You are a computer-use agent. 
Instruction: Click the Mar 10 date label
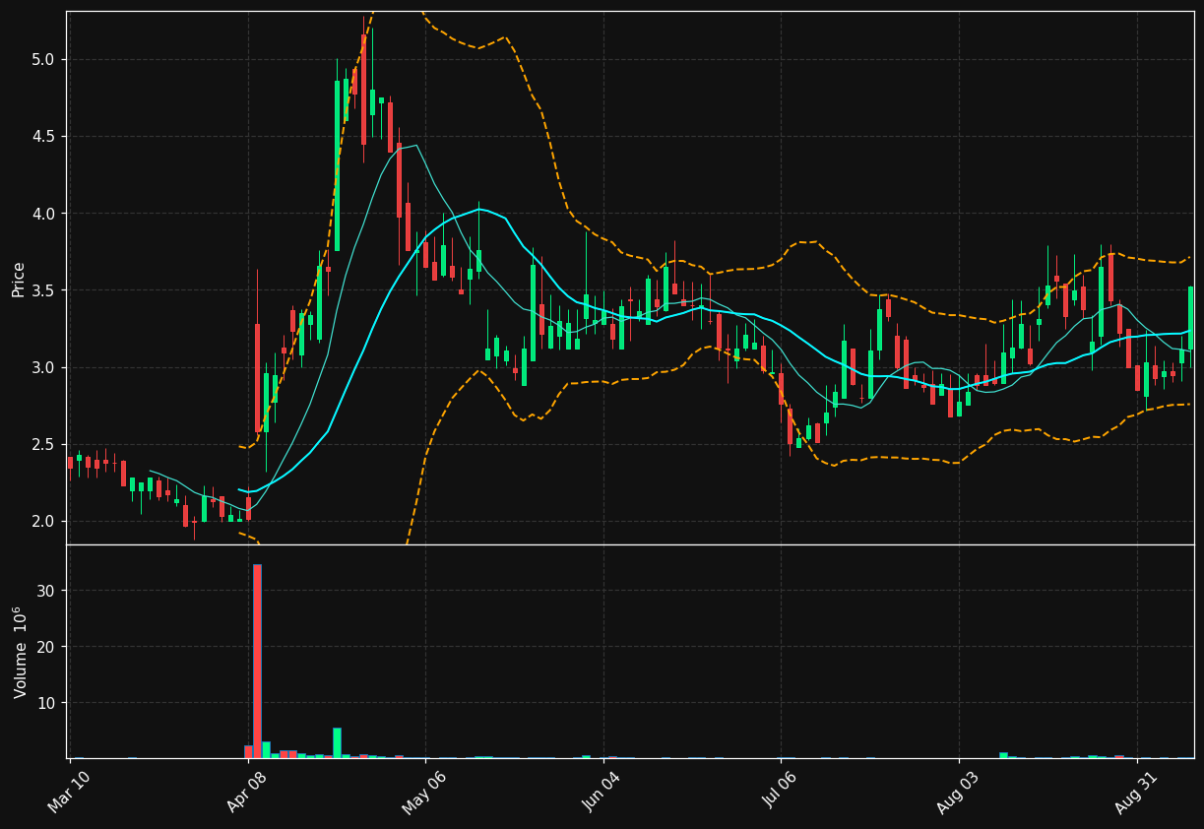click(x=69, y=792)
